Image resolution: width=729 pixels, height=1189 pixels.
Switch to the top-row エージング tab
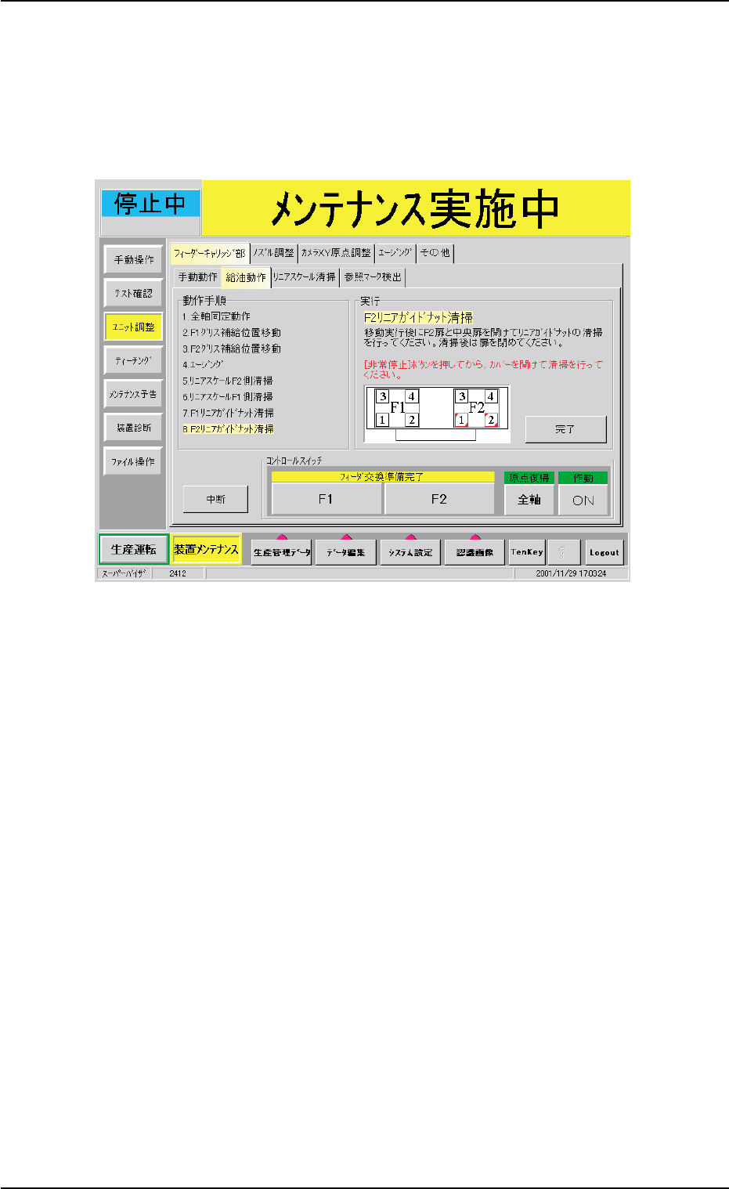[395, 253]
